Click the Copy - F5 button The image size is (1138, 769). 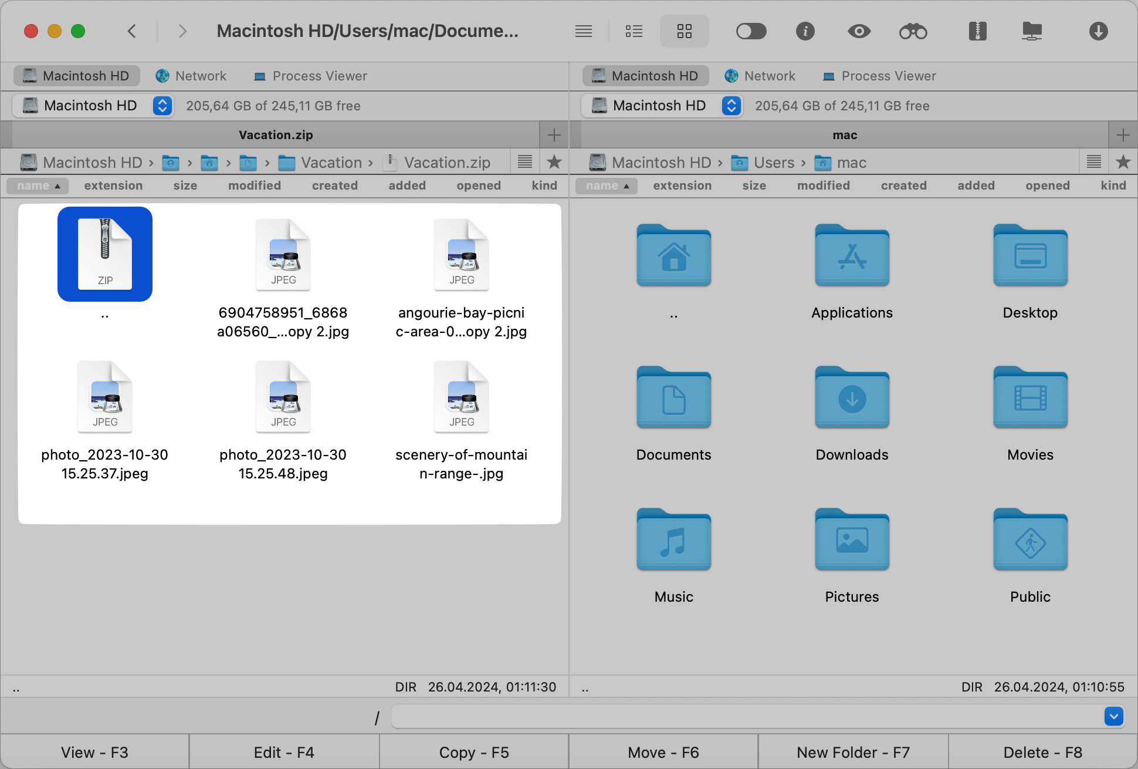point(473,752)
